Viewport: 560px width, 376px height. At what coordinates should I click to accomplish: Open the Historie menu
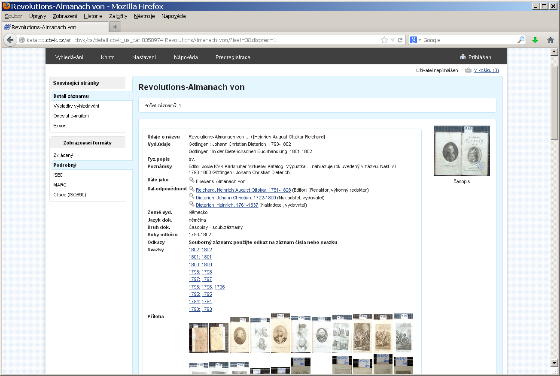point(93,16)
